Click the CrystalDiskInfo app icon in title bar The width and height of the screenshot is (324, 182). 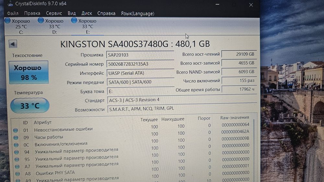(x=10, y=4)
